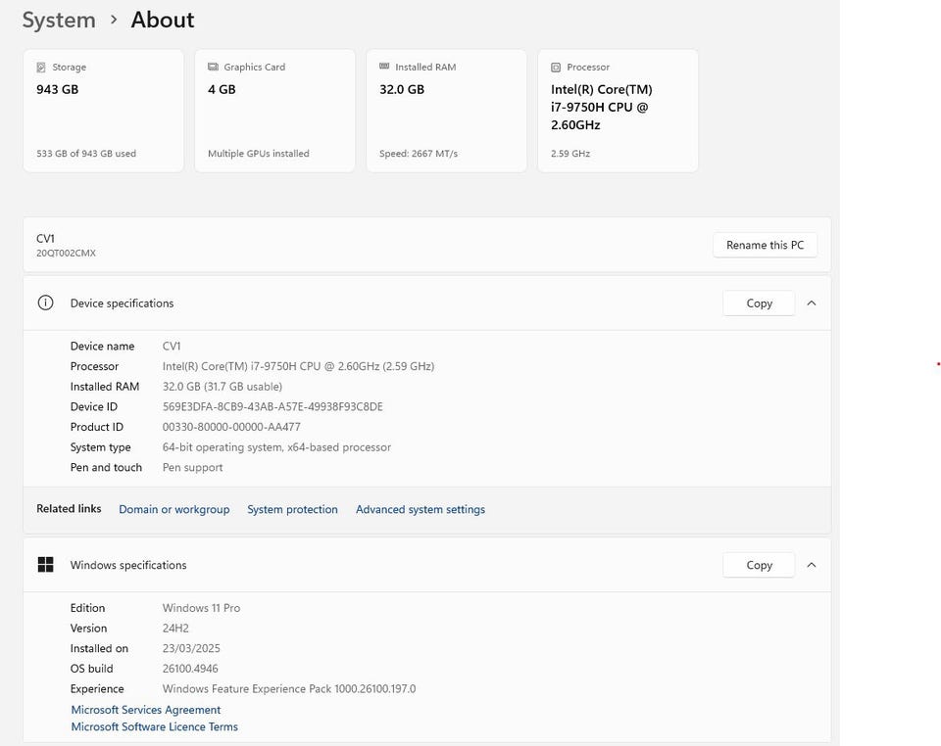This screenshot has width=941, height=746.
Task: Open Advanced system settings link
Action: tap(420, 509)
